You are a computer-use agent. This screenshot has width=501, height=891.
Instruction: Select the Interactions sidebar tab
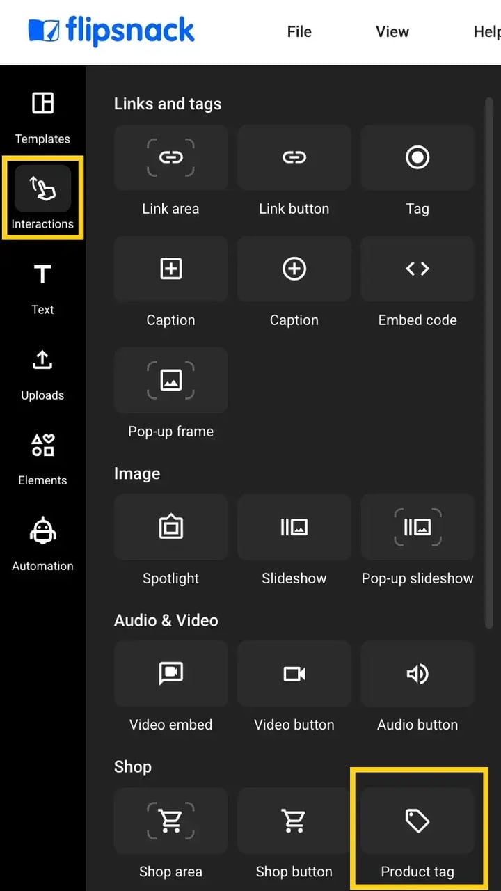(x=42, y=198)
